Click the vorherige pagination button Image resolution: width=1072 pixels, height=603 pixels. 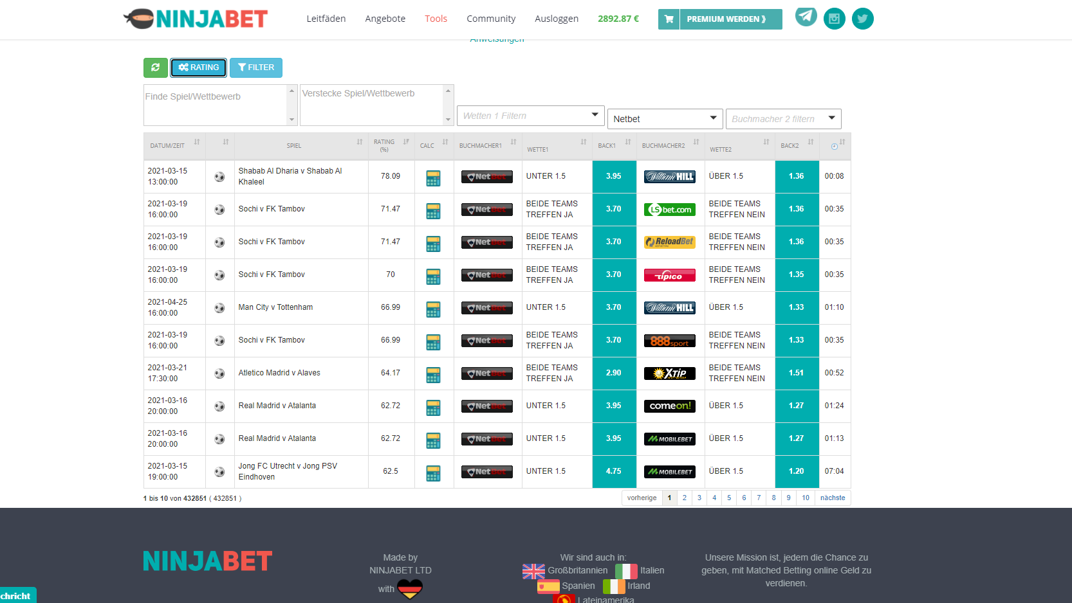642,498
